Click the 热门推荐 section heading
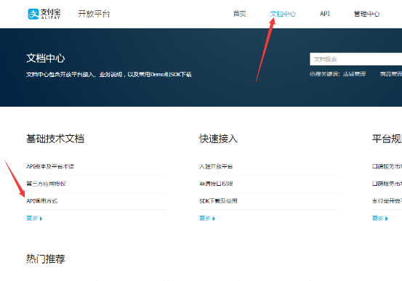 45,258
